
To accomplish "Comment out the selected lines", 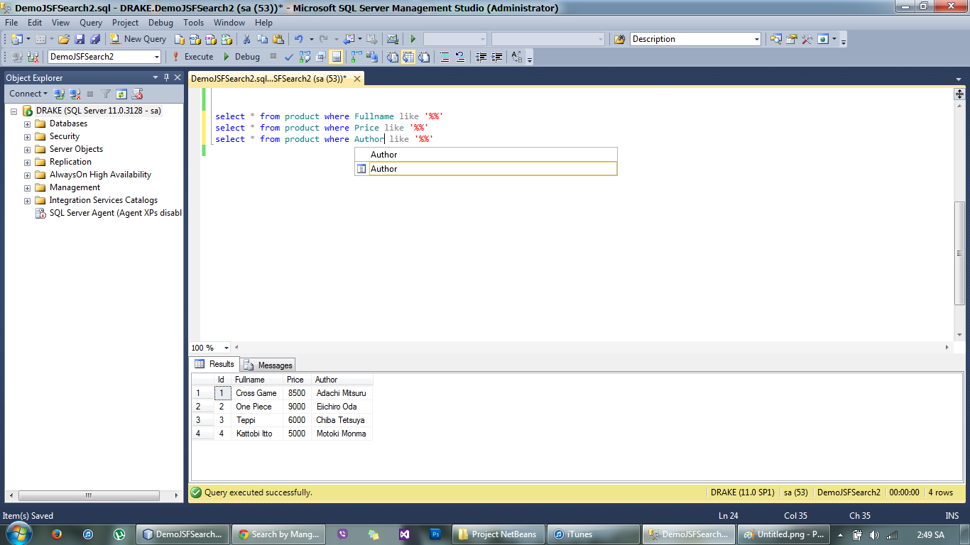I will pyautogui.click(x=445, y=57).
